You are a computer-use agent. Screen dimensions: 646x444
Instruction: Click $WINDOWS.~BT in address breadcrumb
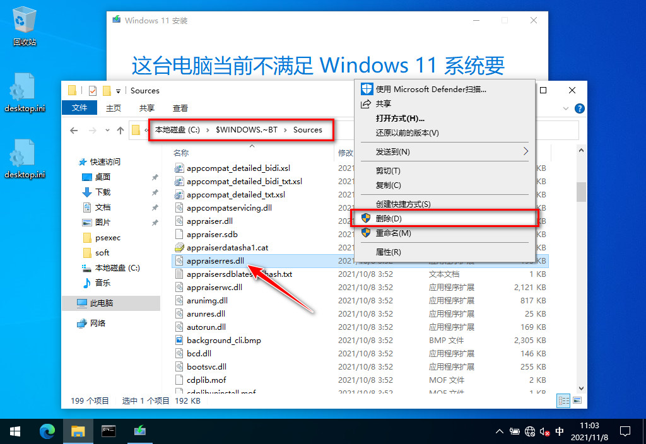(247, 130)
